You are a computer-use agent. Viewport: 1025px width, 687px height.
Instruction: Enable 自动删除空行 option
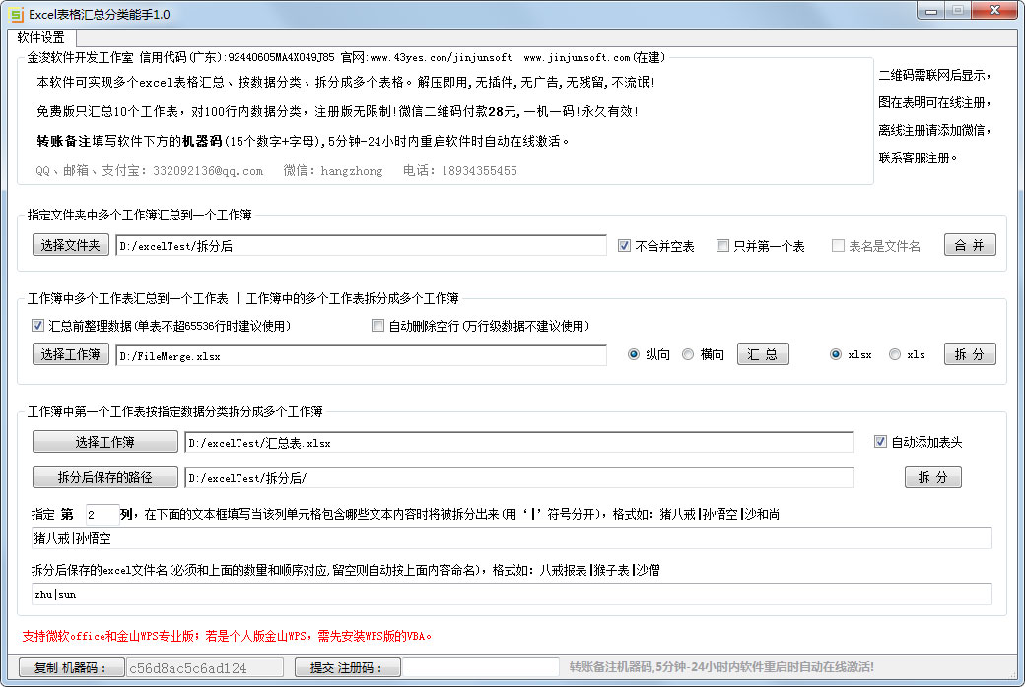tap(377, 325)
